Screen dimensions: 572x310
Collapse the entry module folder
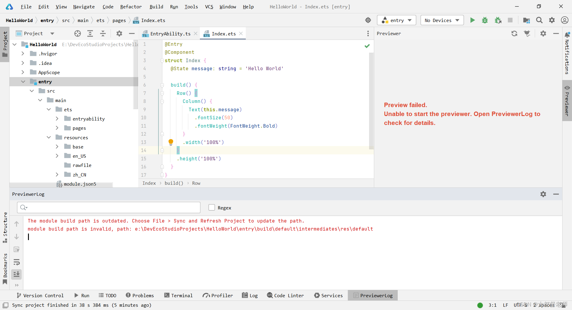coord(23,82)
